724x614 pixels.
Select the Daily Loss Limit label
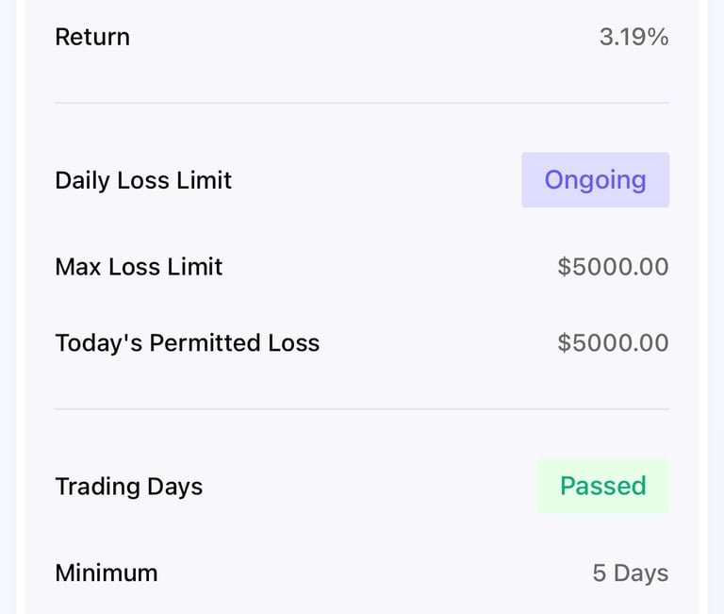143,180
